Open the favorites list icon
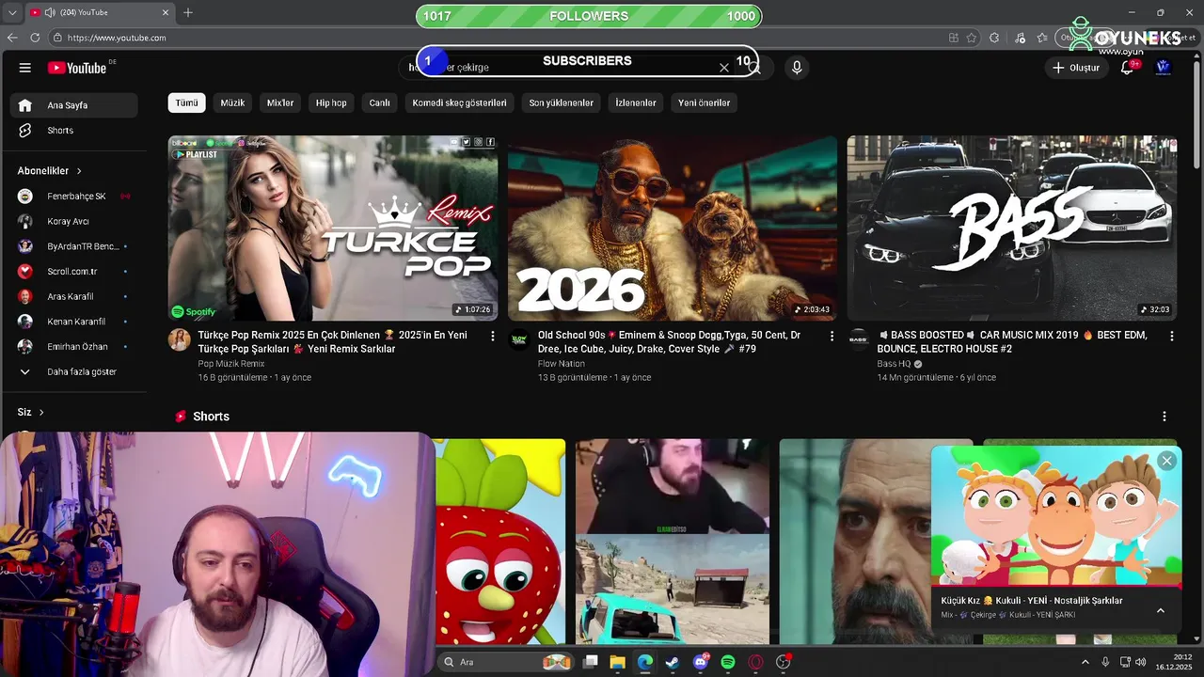1204x677 pixels. click(x=1042, y=38)
